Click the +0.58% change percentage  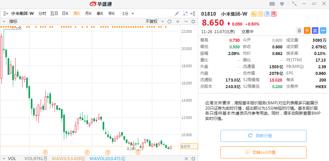pos(252,24)
